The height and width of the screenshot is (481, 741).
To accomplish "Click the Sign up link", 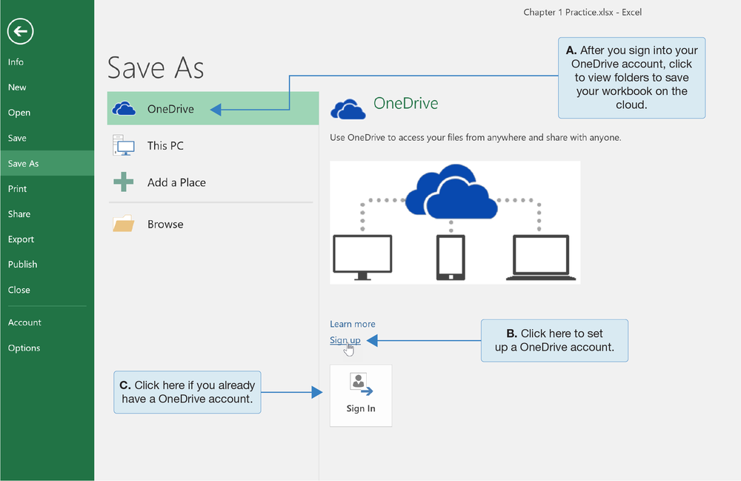I will coord(345,340).
